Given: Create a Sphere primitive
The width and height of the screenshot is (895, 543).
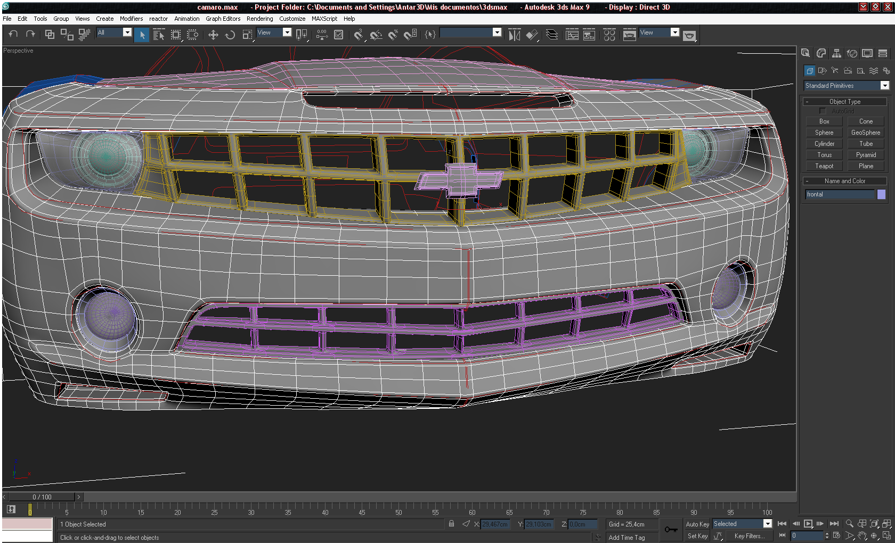Looking at the screenshot, I should point(824,133).
